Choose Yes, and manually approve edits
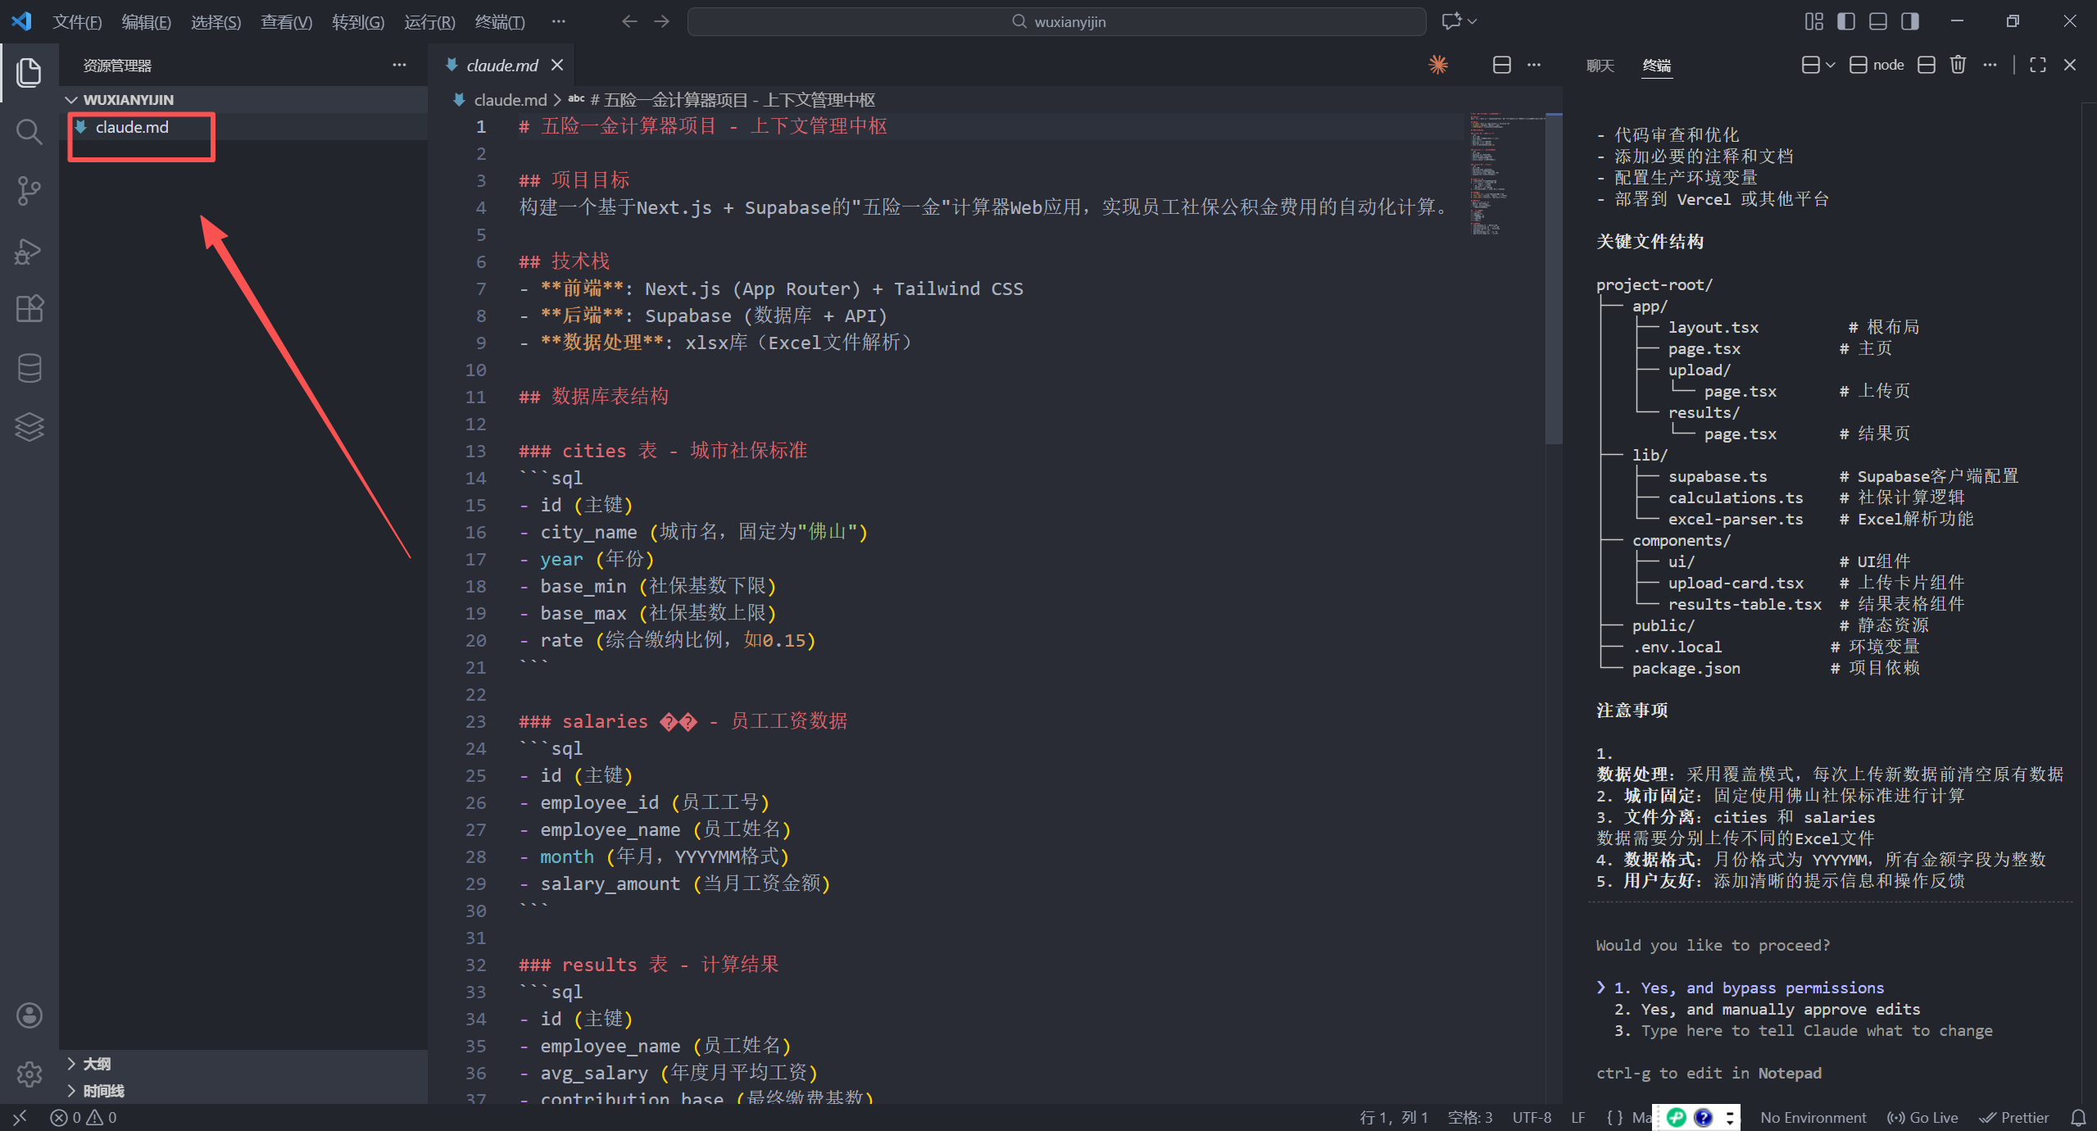Screen dimensions: 2097x1131 click(1767, 1009)
